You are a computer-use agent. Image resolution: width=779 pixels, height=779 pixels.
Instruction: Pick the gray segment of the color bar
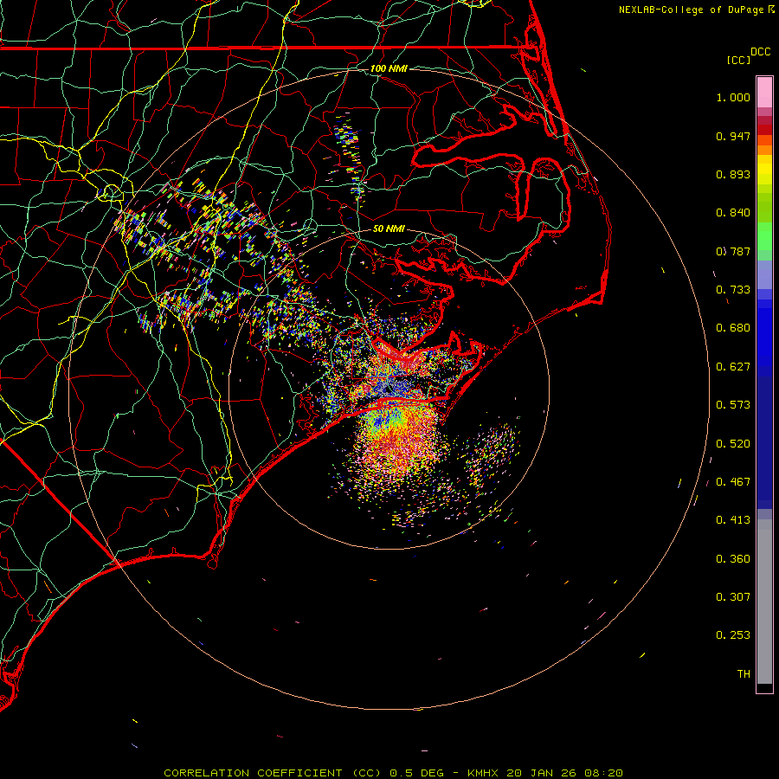[x=764, y=602]
